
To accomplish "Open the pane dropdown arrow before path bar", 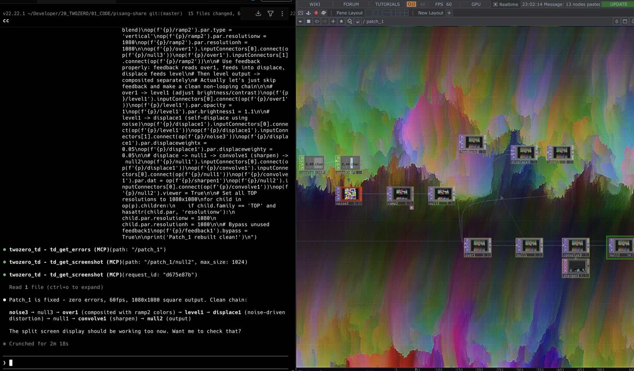I will [300, 21].
